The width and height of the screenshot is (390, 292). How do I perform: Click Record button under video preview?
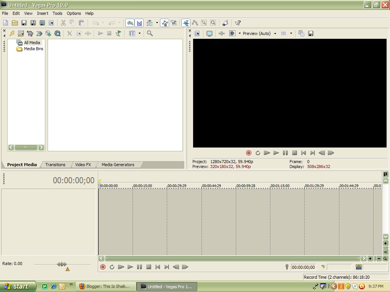248,153
